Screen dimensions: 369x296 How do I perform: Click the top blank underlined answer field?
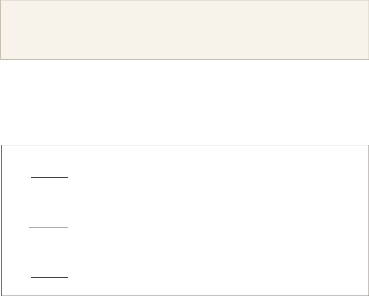coord(49,174)
